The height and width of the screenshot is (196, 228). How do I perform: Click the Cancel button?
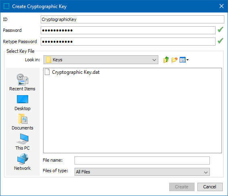(210, 187)
